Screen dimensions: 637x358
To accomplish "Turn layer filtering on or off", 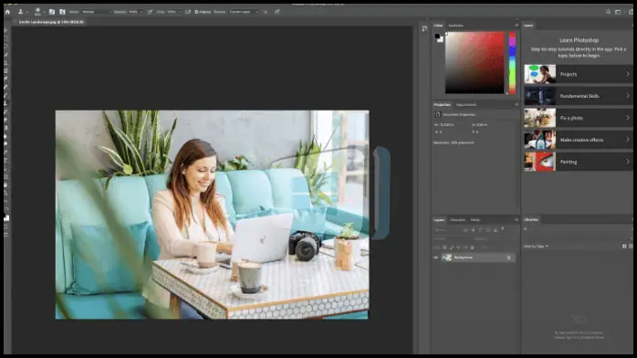I will click(x=503, y=229).
